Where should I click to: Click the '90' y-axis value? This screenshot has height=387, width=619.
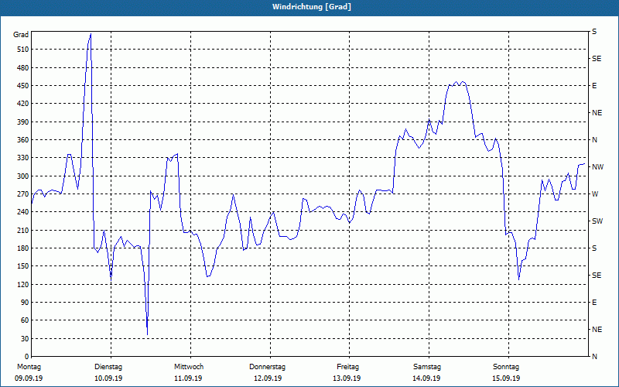pyautogui.click(x=25, y=303)
